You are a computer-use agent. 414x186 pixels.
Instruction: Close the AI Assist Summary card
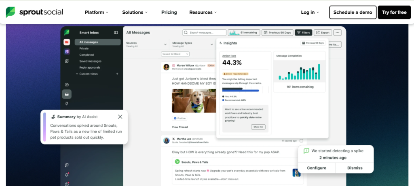[120, 117]
